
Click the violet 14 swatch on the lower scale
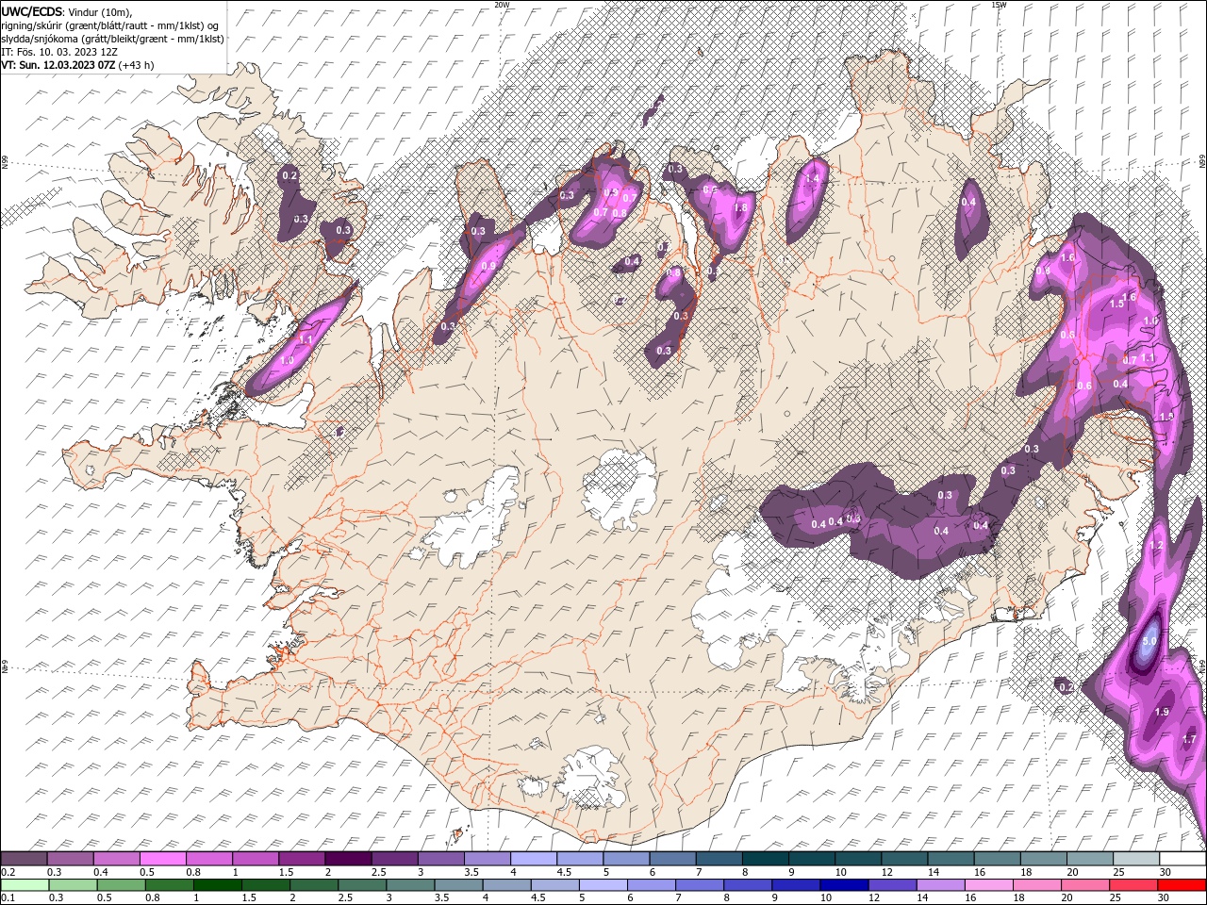(x=940, y=885)
